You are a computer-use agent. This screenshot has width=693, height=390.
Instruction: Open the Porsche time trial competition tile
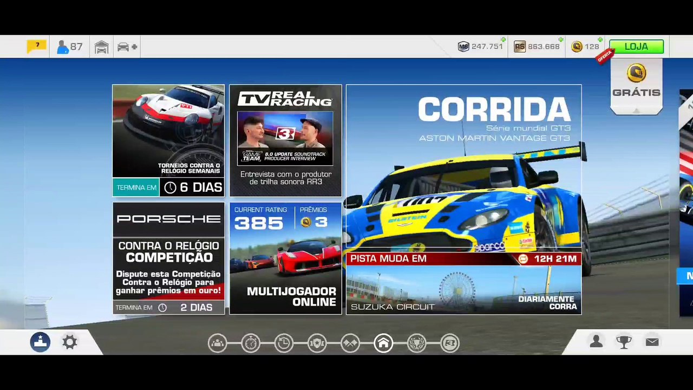[x=168, y=258]
